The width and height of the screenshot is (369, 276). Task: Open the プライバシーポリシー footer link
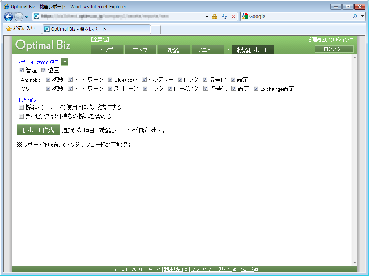pyautogui.click(x=212, y=269)
